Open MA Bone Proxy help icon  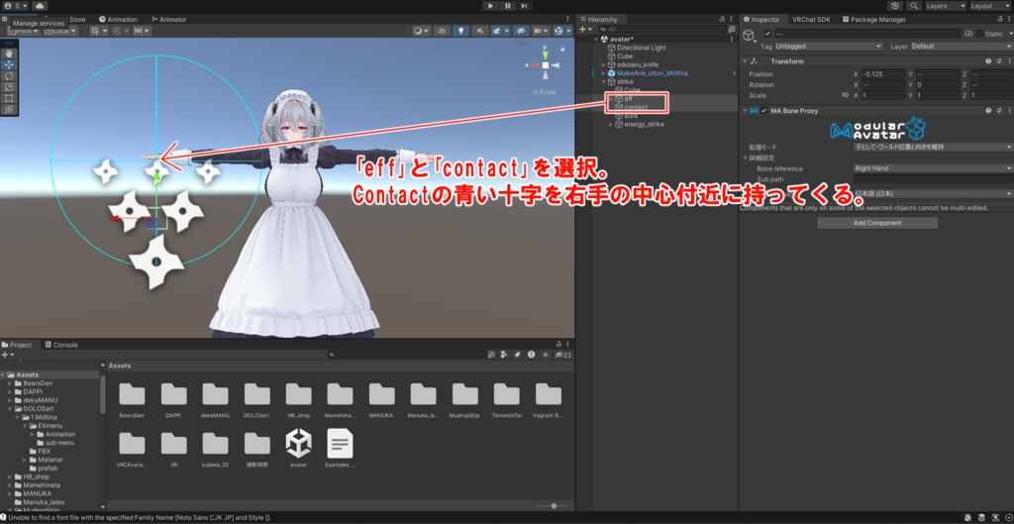[x=988, y=111]
